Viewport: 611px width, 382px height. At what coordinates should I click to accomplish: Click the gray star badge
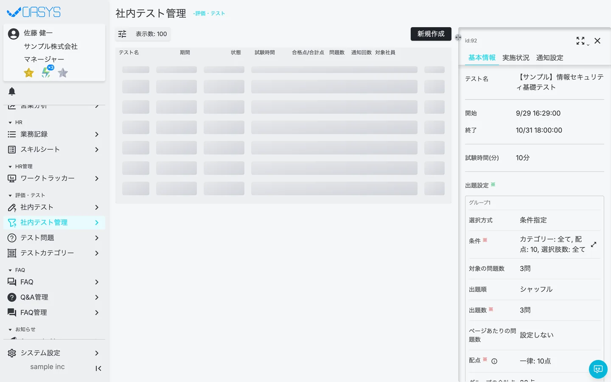[x=63, y=73]
